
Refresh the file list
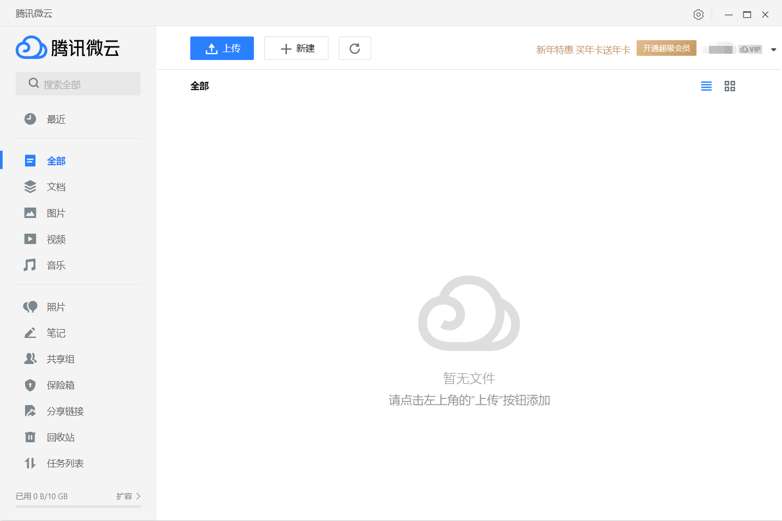pos(355,49)
